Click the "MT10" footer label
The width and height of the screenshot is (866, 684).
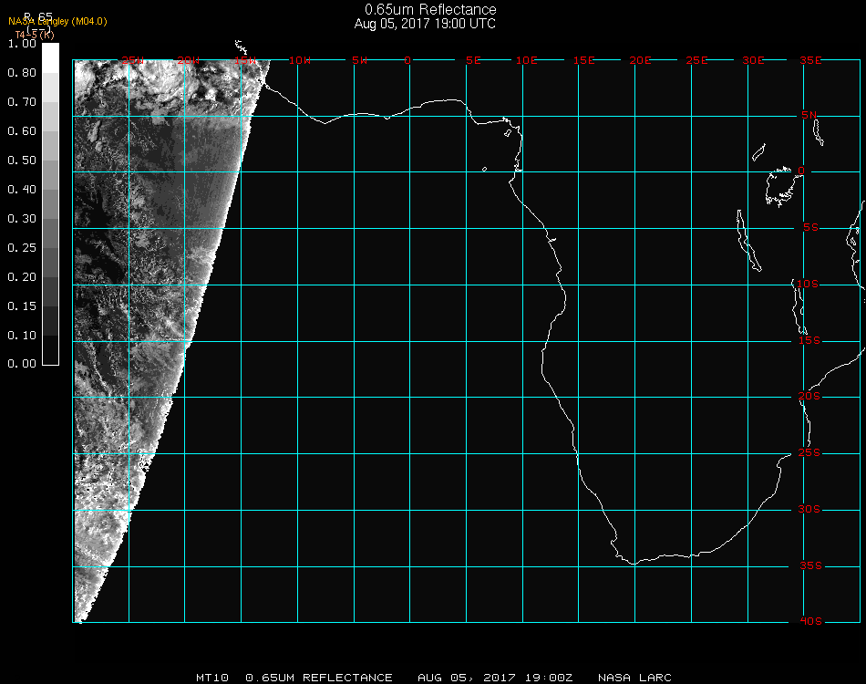click(211, 678)
